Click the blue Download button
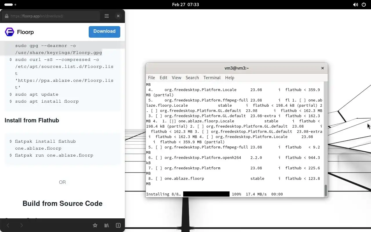 (x=104, y=32)
